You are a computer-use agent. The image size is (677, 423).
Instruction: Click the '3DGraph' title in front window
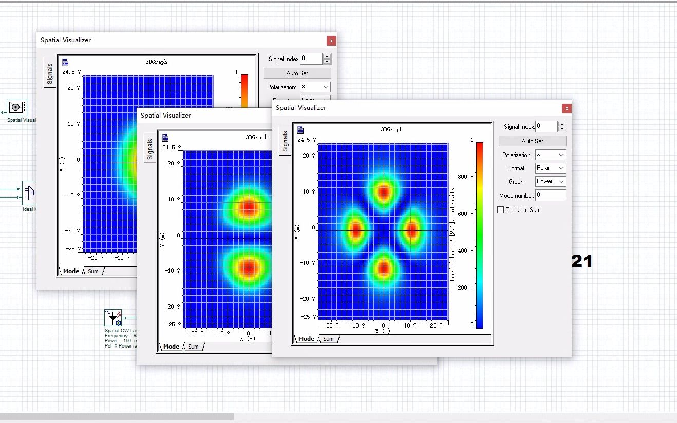[x=391, y=130]
